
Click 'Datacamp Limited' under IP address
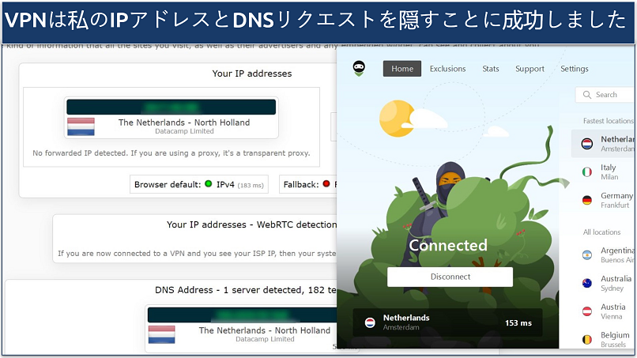(184, 131)
